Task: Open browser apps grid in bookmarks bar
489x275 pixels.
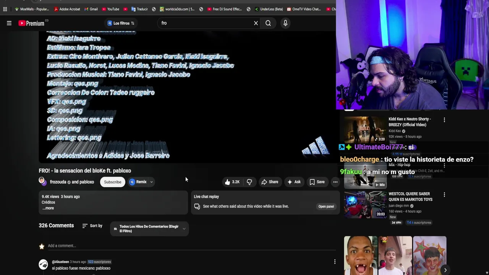Action: tap(5, 9)
